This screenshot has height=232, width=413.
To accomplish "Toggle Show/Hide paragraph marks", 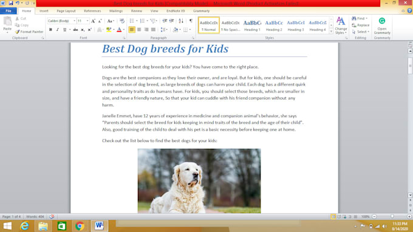I will click(x=191, y=21).
